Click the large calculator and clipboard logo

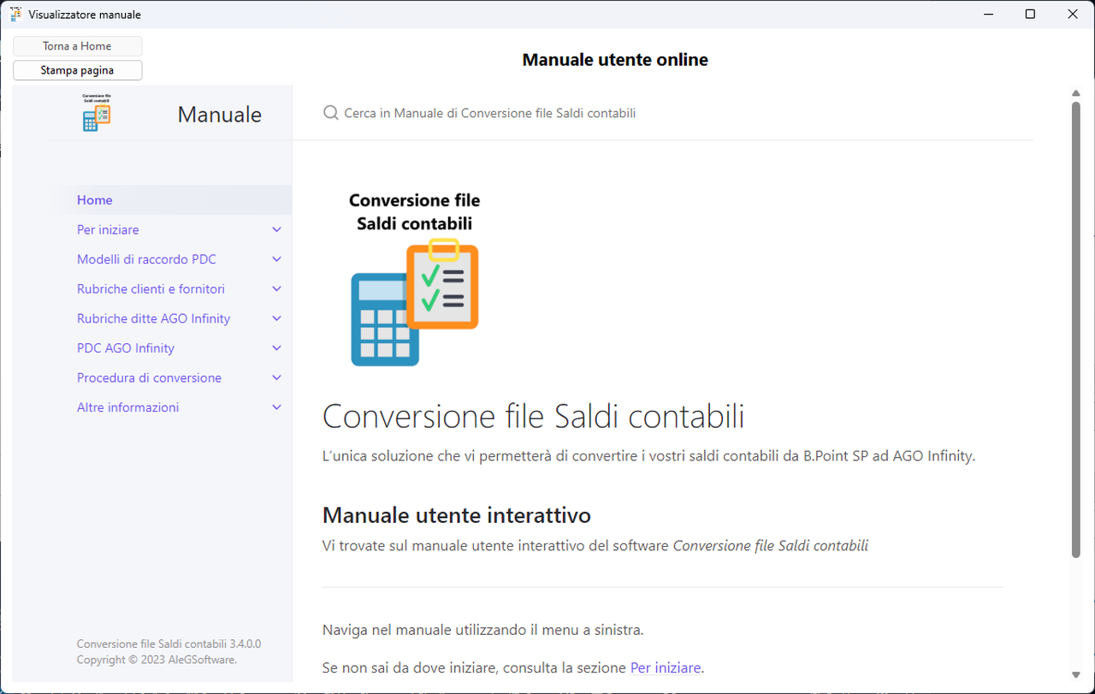pos(415,279)
